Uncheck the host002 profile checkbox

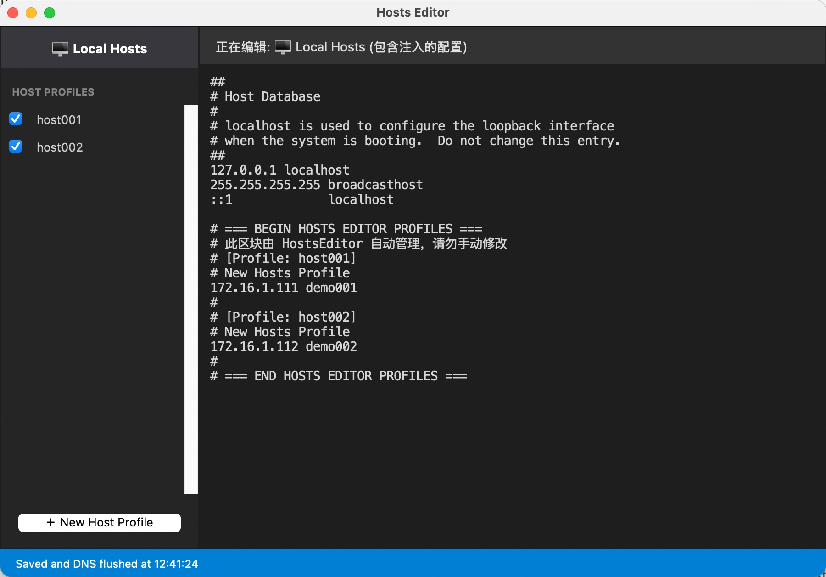[x=16, y=147]
